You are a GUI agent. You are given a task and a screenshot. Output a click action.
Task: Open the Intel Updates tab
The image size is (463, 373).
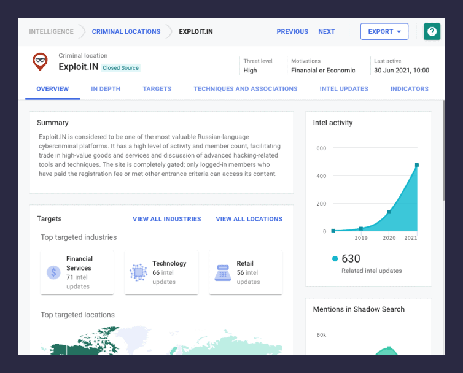(344, 89)
